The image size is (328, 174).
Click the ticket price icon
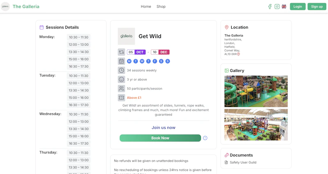click(121, 98)
